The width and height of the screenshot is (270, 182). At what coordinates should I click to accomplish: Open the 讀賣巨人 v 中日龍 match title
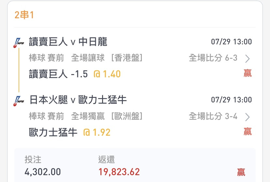pyautogui.click(x=68, y=42)
